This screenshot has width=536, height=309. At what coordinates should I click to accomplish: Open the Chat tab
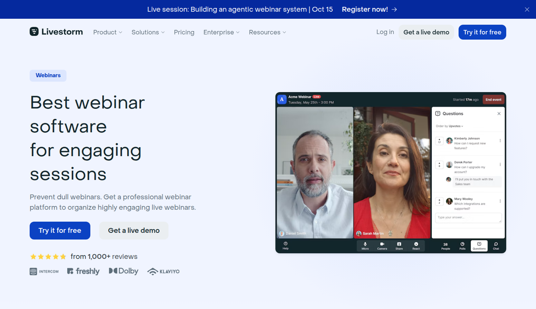point(496,246)
